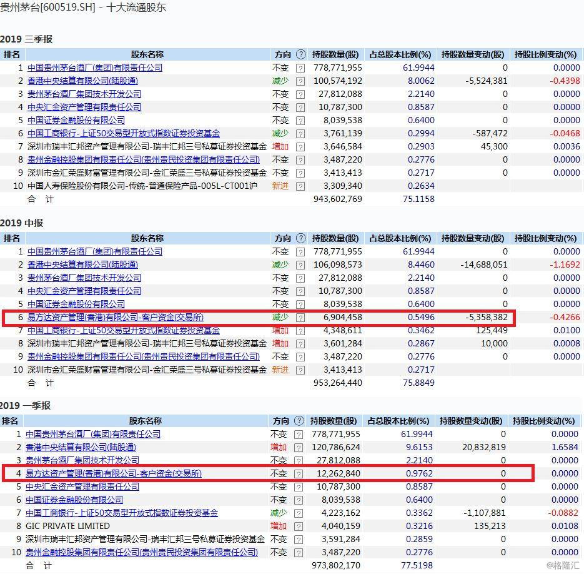Open 中国贵州茅台酒厂(集团) link in 三季报
This screenshot has height=574, width=584.
(95, 68)
